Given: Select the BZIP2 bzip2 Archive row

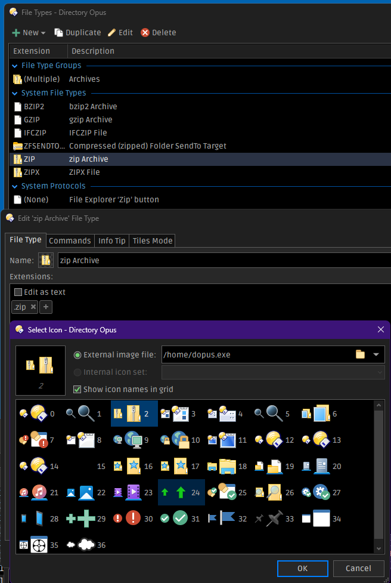Looking at the screenshot, I should coord(200,107).
